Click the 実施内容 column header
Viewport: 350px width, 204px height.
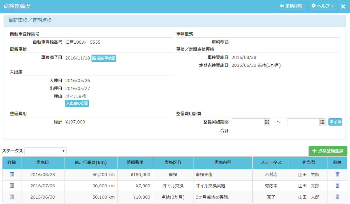[x=223, y=163]
